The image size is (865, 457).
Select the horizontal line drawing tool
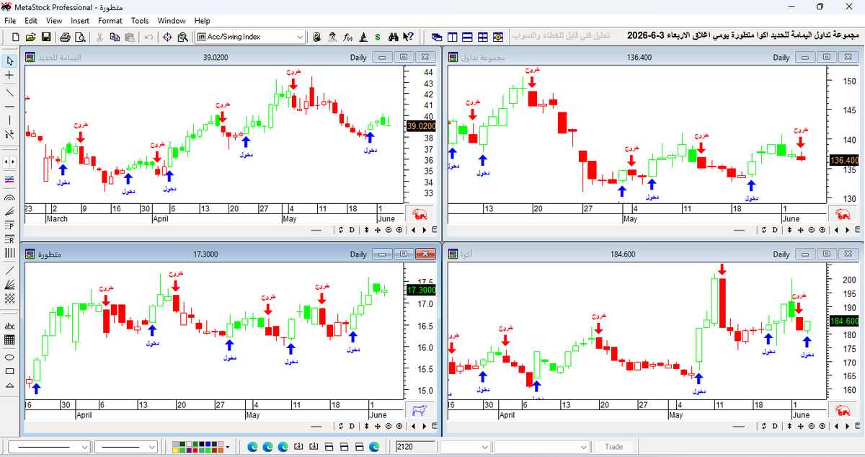9,107
